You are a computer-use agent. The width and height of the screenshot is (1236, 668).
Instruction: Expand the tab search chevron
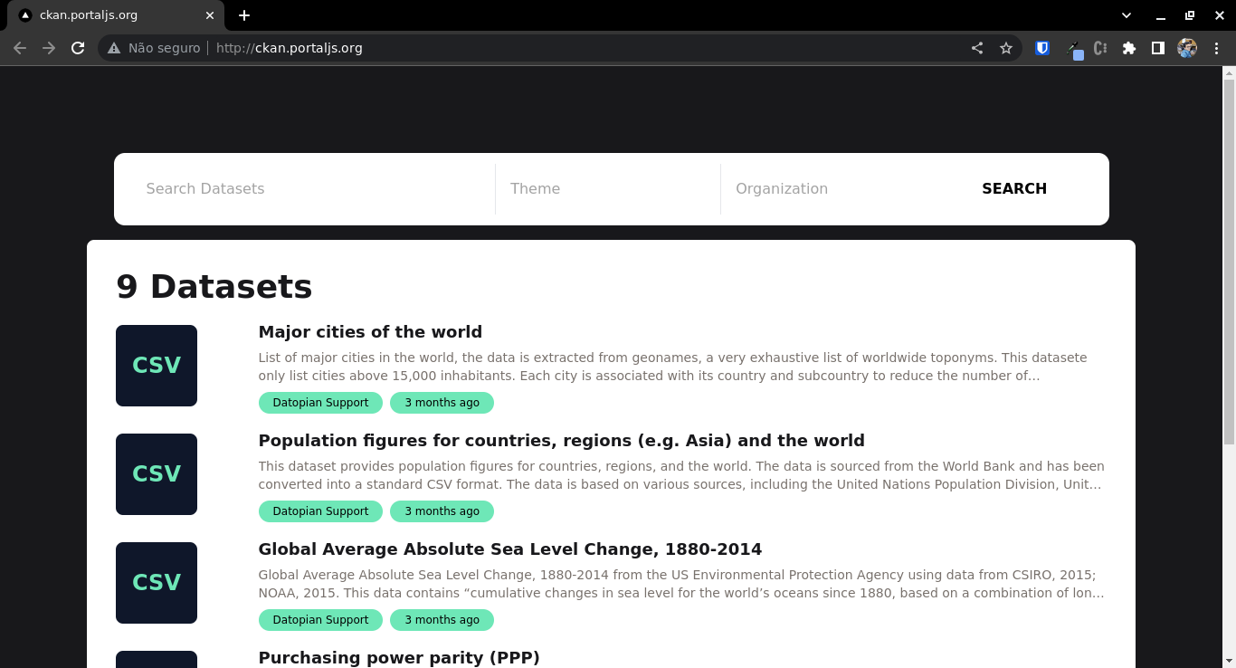(x=1127, y=15)
